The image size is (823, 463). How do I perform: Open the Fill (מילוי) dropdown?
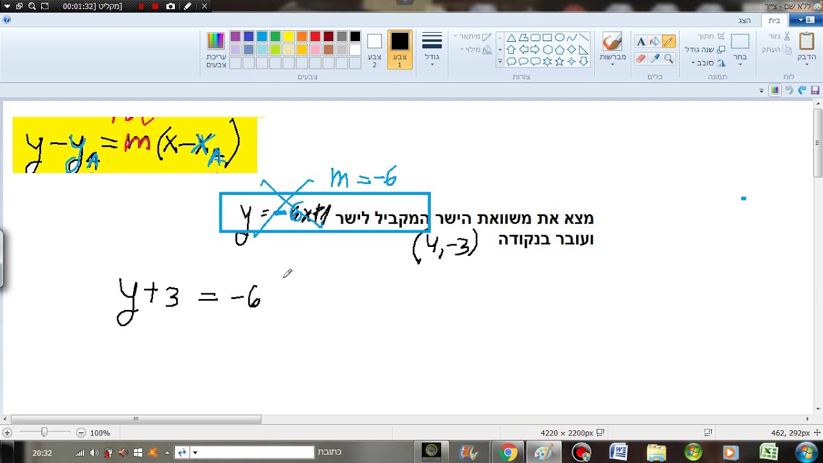click(x=476, y=50)
